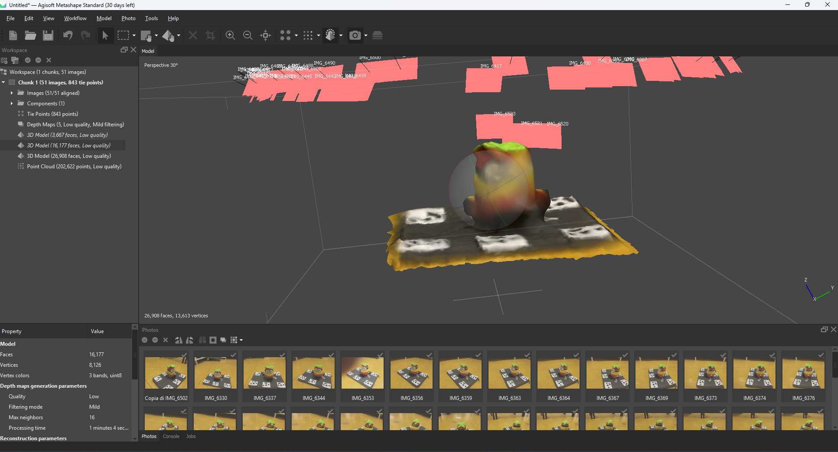838x452 pixels.
Task: Click the Zoom In magnifier icon
Action: [x=230, y=35]
